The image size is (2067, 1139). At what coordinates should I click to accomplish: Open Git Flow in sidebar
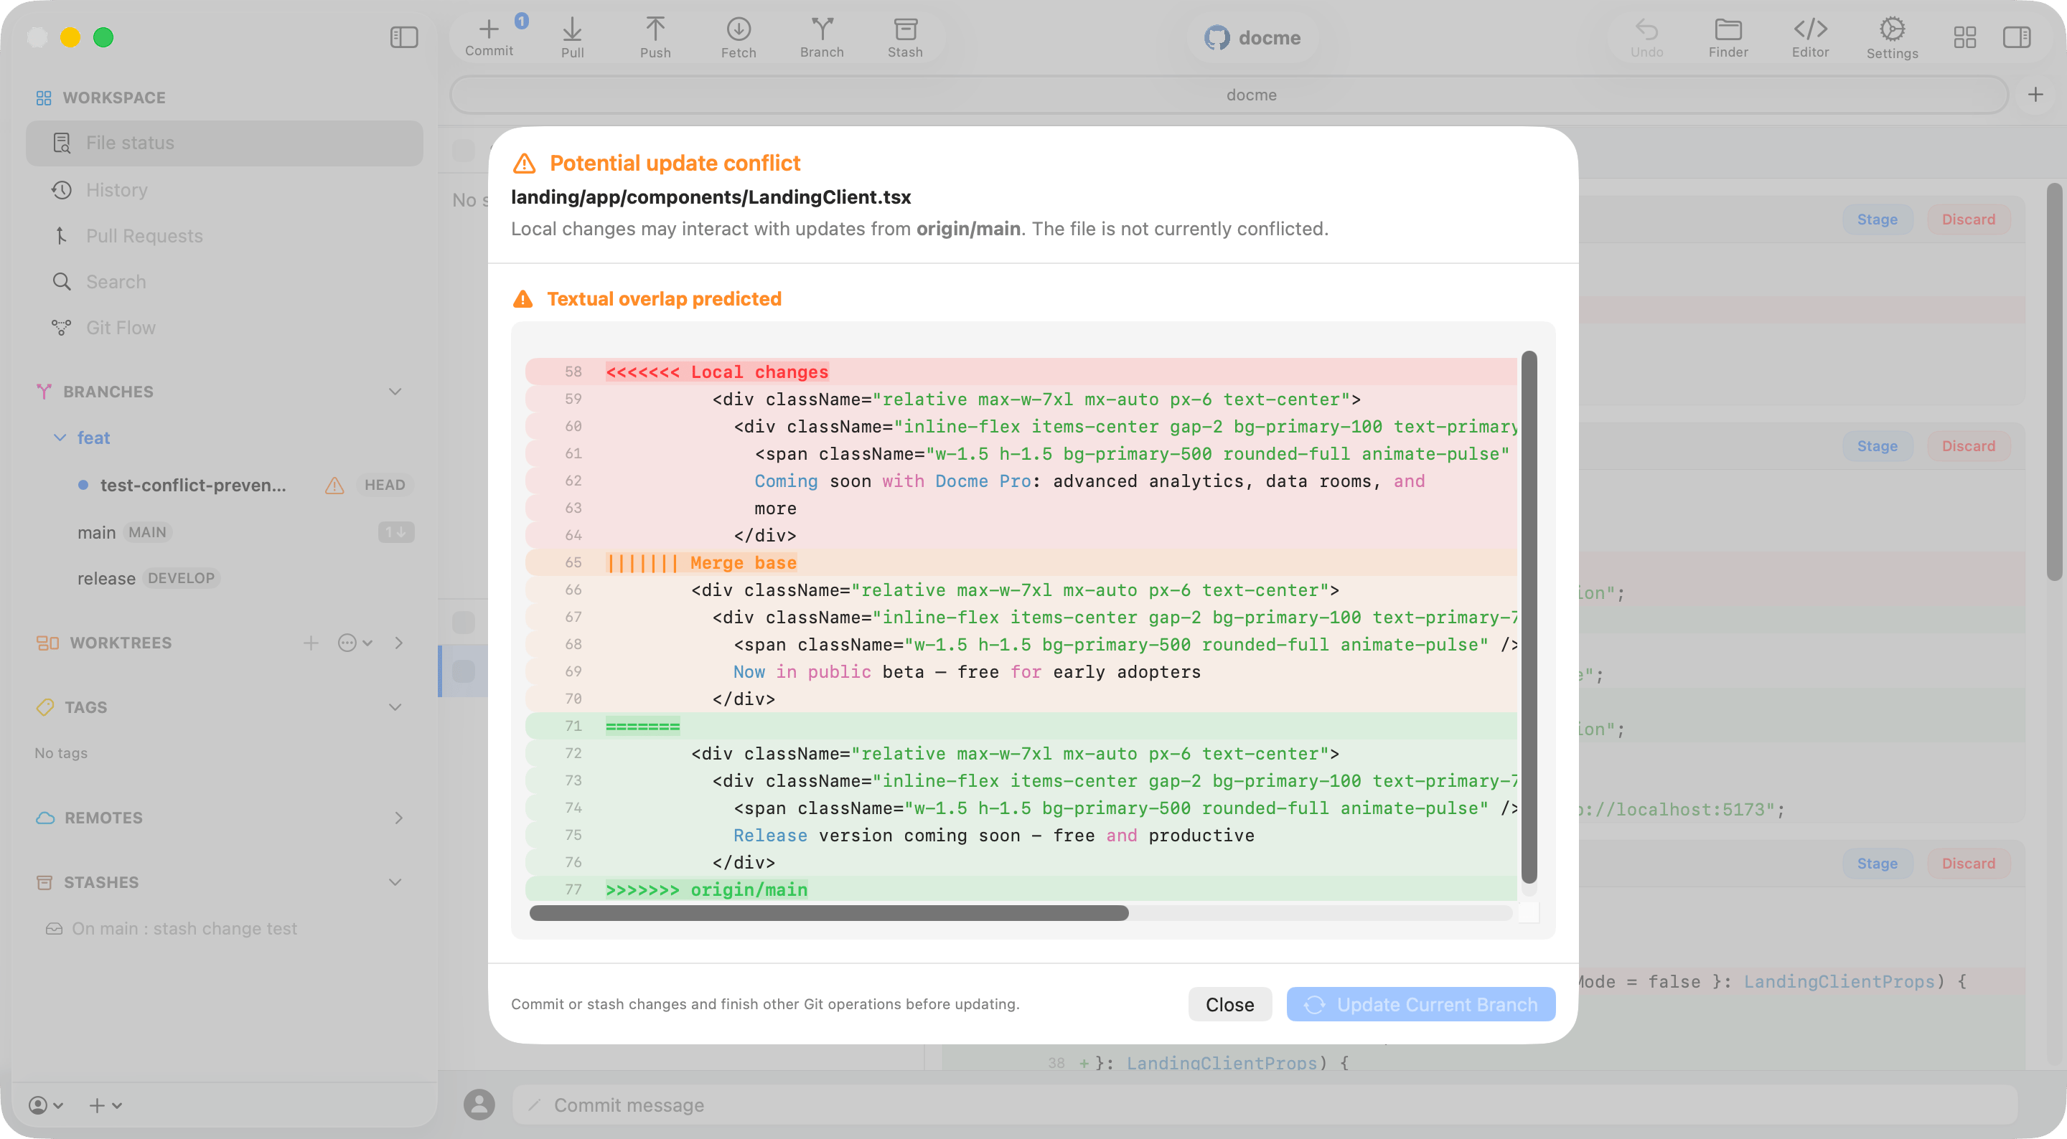pyautogui.click(x=225, y=327)
